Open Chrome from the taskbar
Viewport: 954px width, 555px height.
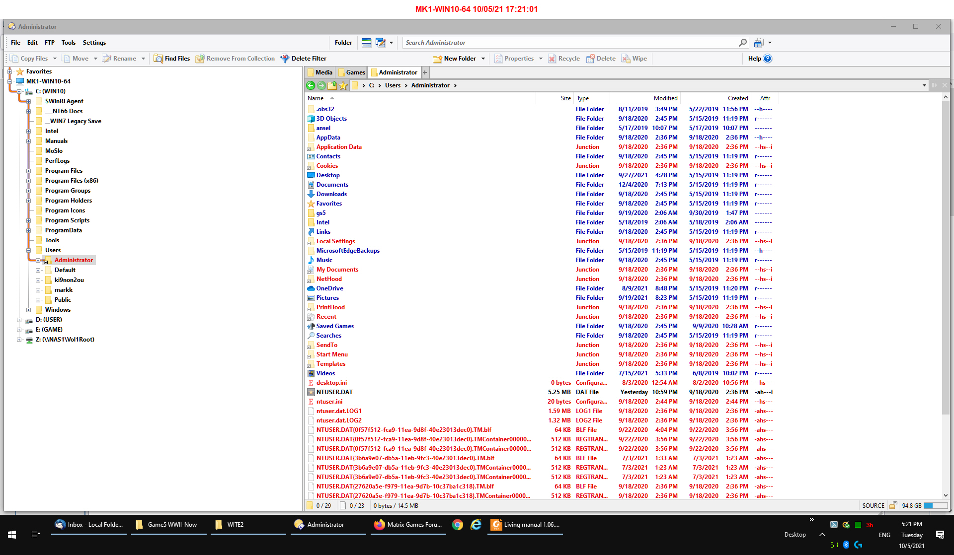point(458,525)
